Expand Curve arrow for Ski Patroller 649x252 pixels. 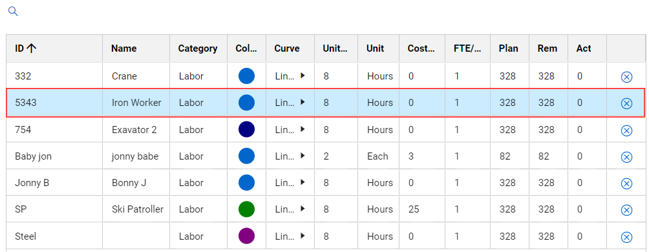click(x=303, y=209)
